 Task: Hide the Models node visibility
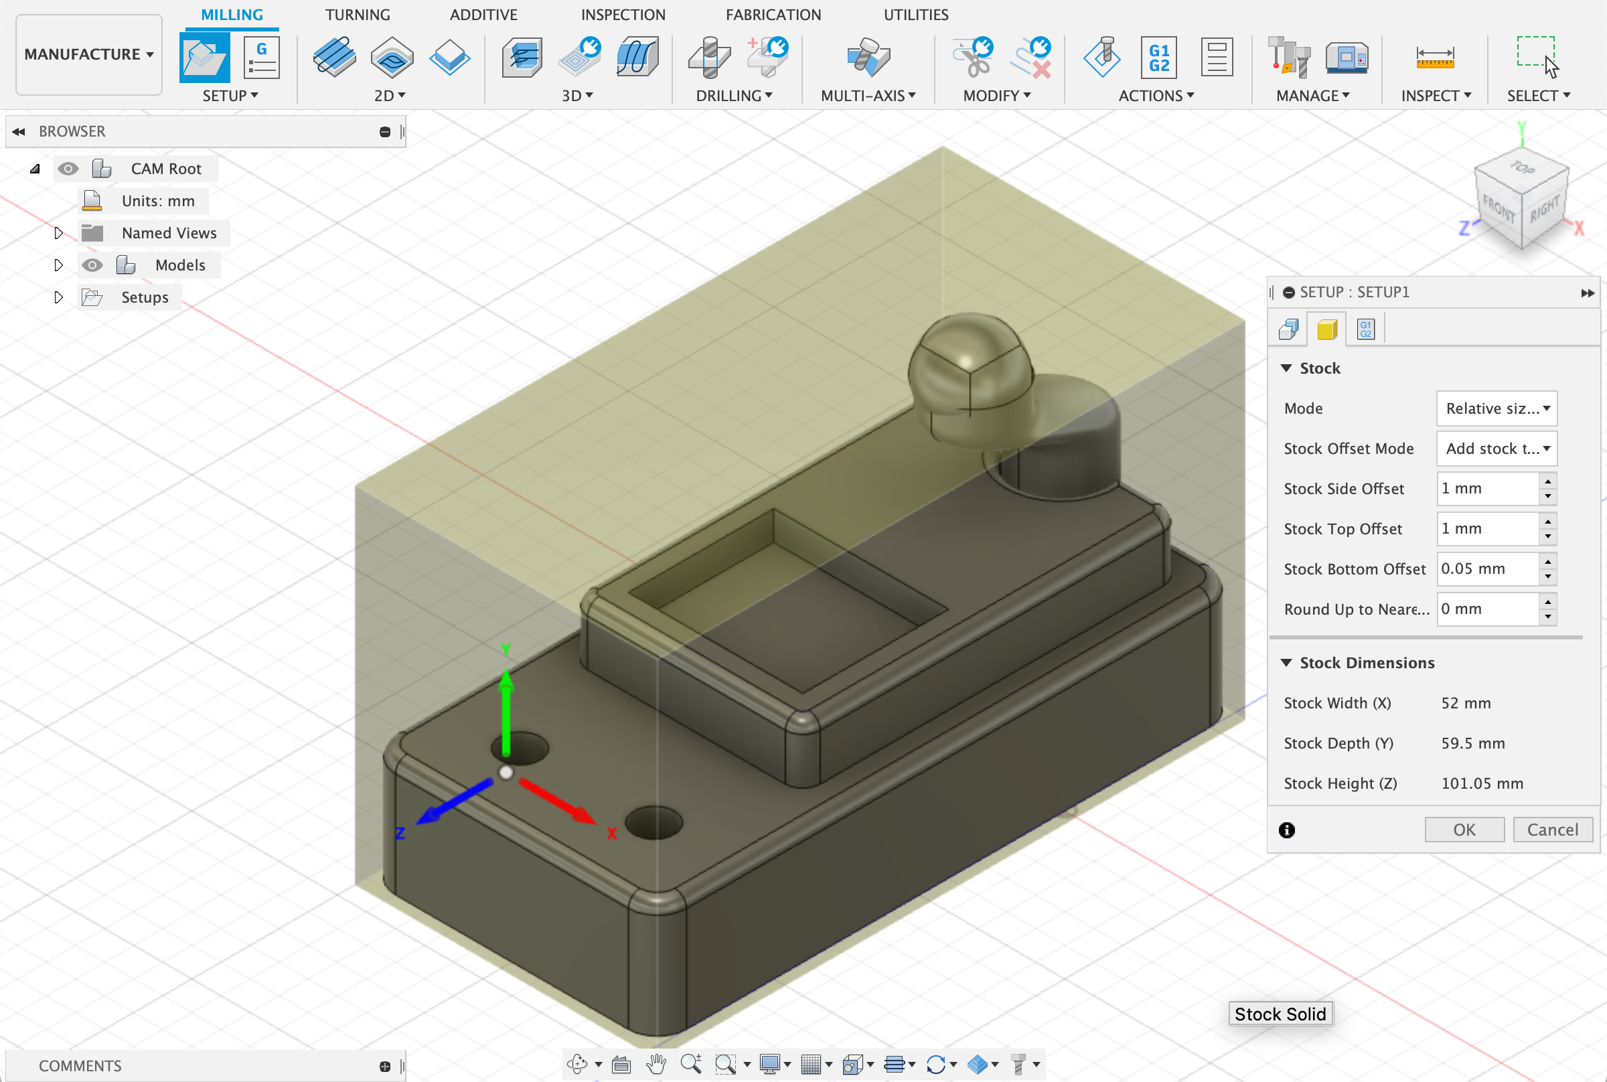click(92, 265)
